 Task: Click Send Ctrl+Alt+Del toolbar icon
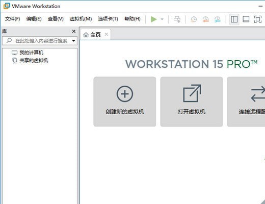point(177,19)
